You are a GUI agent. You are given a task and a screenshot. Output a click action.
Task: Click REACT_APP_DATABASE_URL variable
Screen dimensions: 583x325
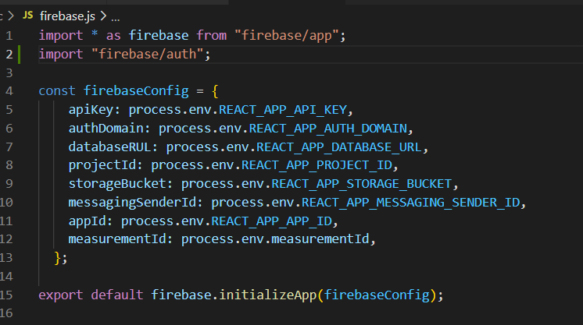[339, 147]
